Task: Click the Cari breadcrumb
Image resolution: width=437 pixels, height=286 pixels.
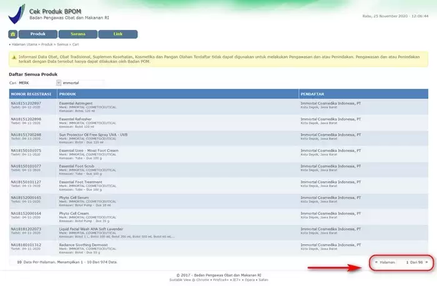Action: point(76,44)
